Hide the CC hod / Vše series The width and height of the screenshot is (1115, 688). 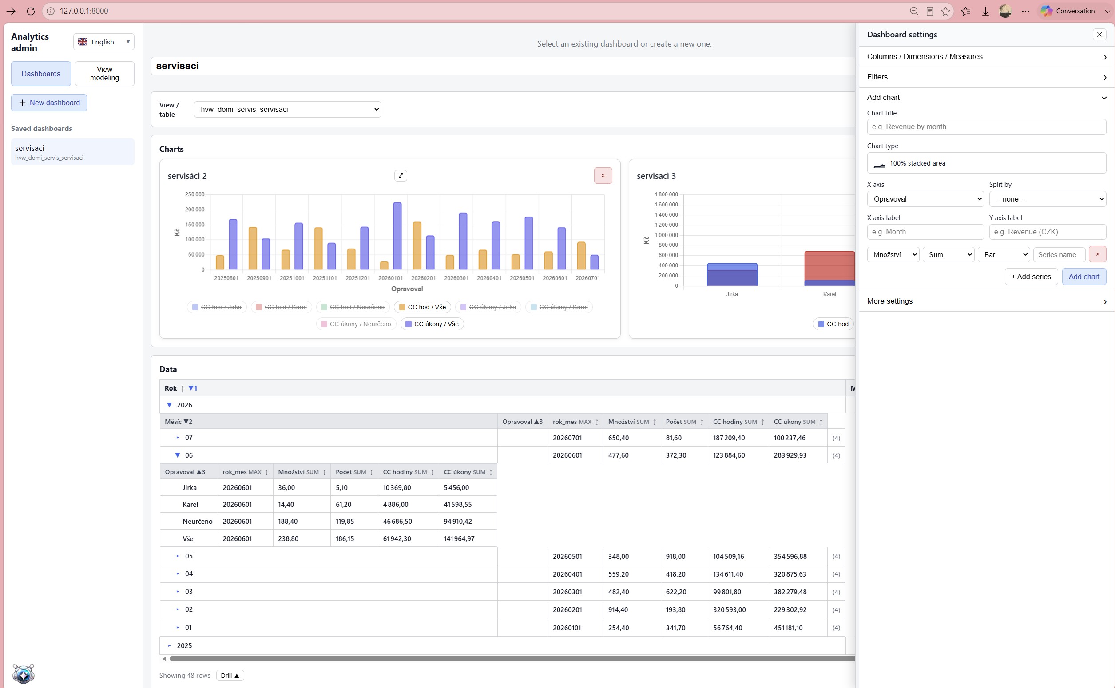422,307
